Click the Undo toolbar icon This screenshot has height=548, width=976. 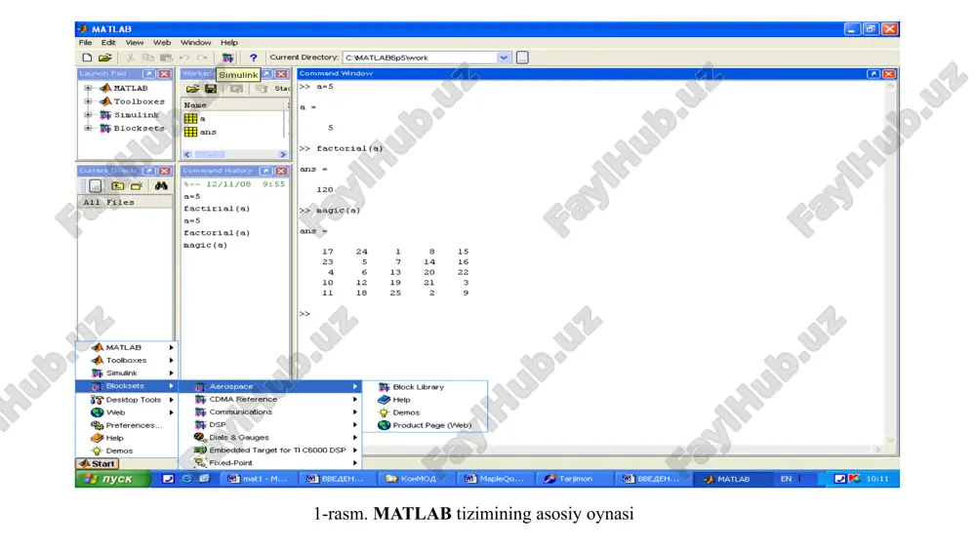tap(184, 58)
